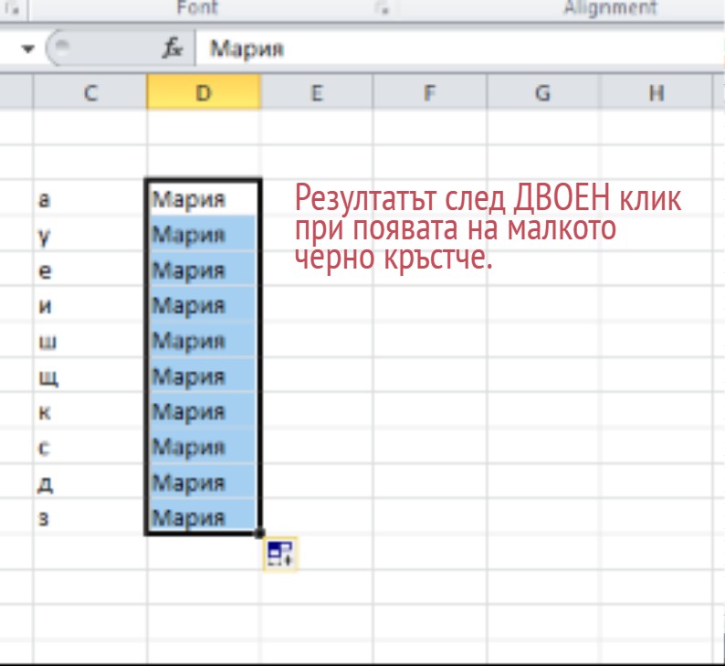Open the Font group dialog launcher
This screenshot has width=725, height=666.
pos(381,8)
